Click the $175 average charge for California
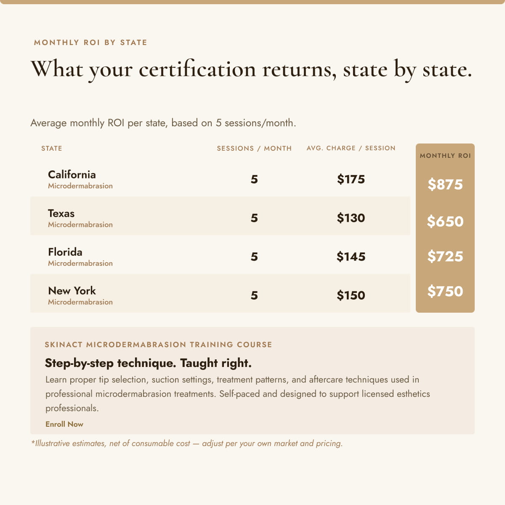Image resolution: width=505 pixels, height=505 pixels. pyautogui.click(x=351, y=179)
